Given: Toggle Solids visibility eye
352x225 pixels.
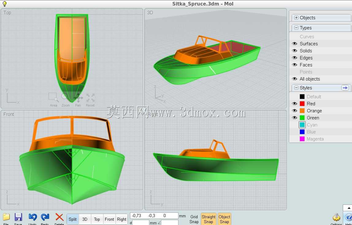Looking at the screenshot, I should (x=295, y=51).
